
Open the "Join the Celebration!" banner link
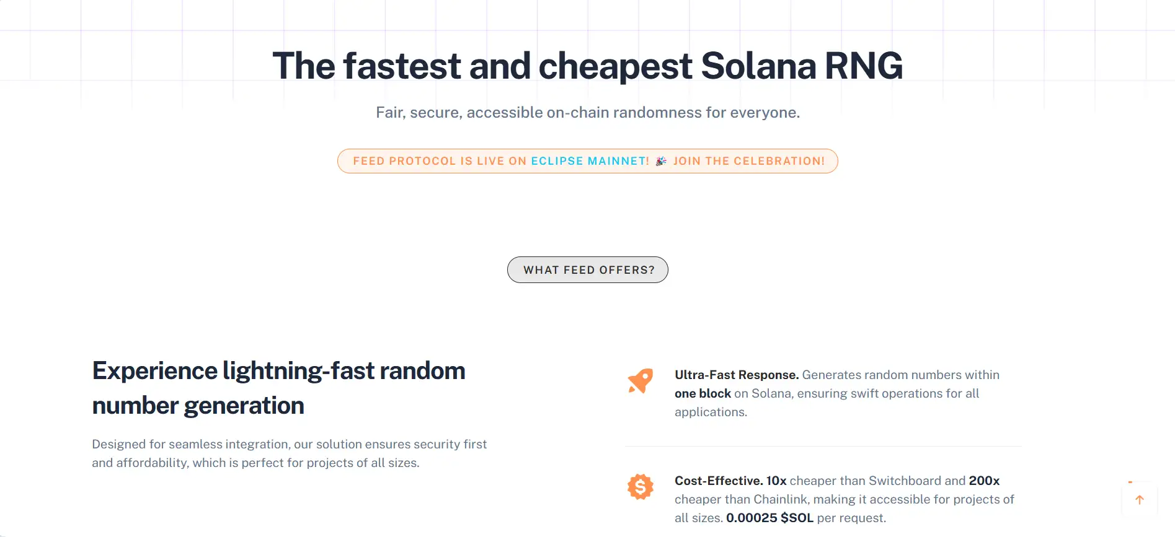[x=749, y=161]
